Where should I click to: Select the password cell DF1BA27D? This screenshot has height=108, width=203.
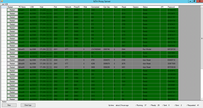[x=173, y=10]
